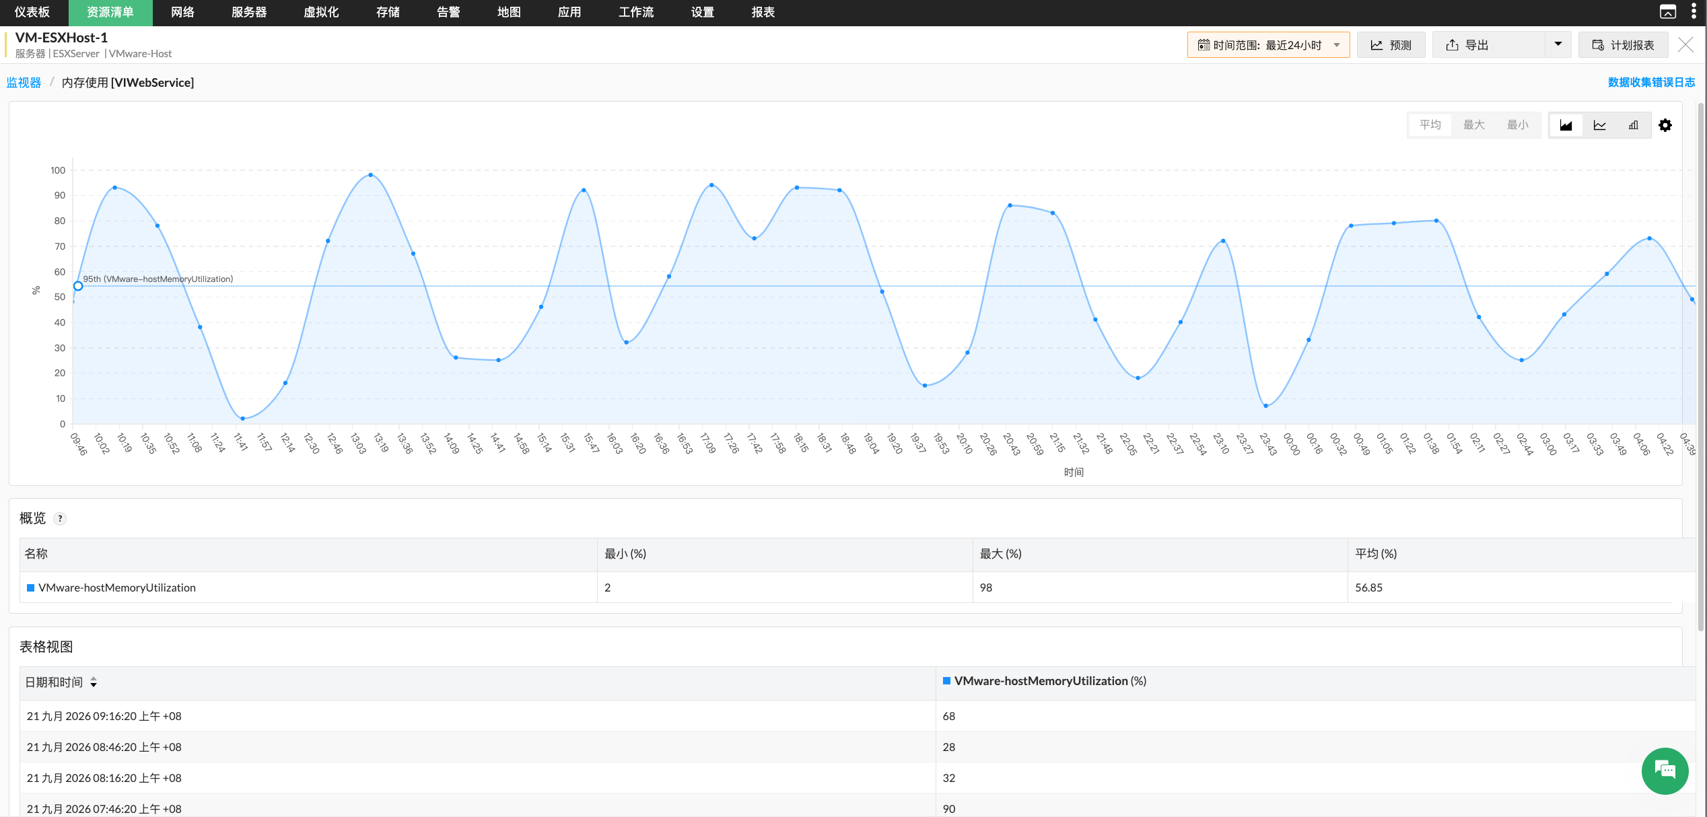Click the blue swatch in table header

click(x=946, y=681)
